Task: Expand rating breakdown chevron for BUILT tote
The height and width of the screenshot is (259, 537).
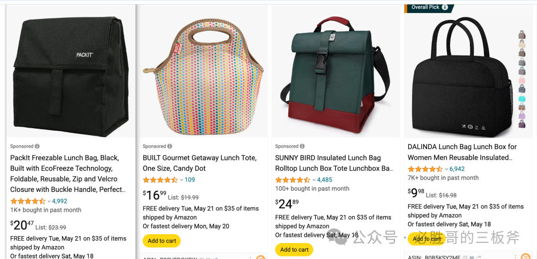Action: pyautogui.click(x=181, y=180)
